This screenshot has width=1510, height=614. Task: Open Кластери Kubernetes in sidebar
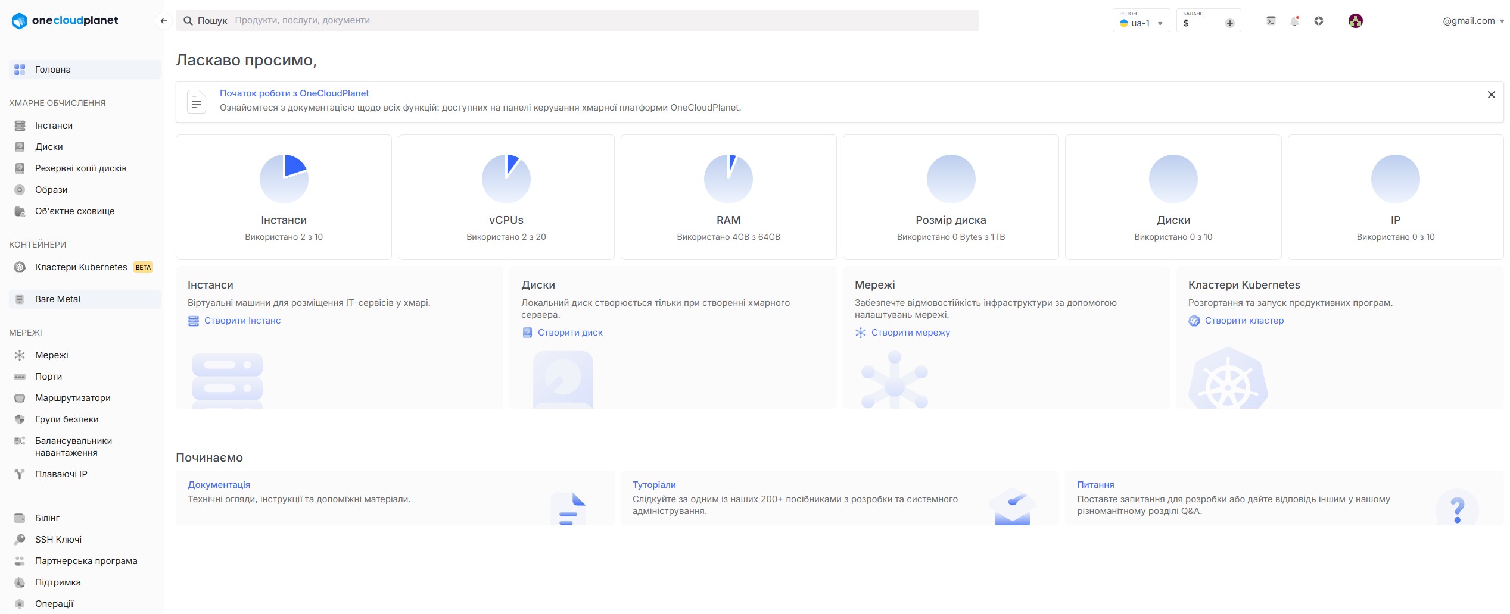coord(81,267)
